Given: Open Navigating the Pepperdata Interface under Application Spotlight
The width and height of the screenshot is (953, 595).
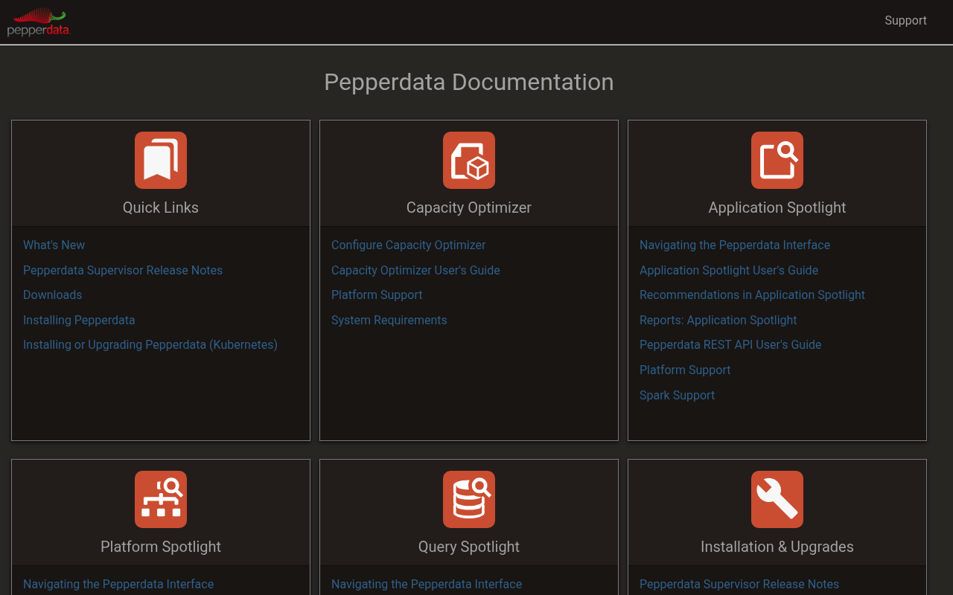Looking at the screenshot, I should pyautogui.click(x=735, y=245).
